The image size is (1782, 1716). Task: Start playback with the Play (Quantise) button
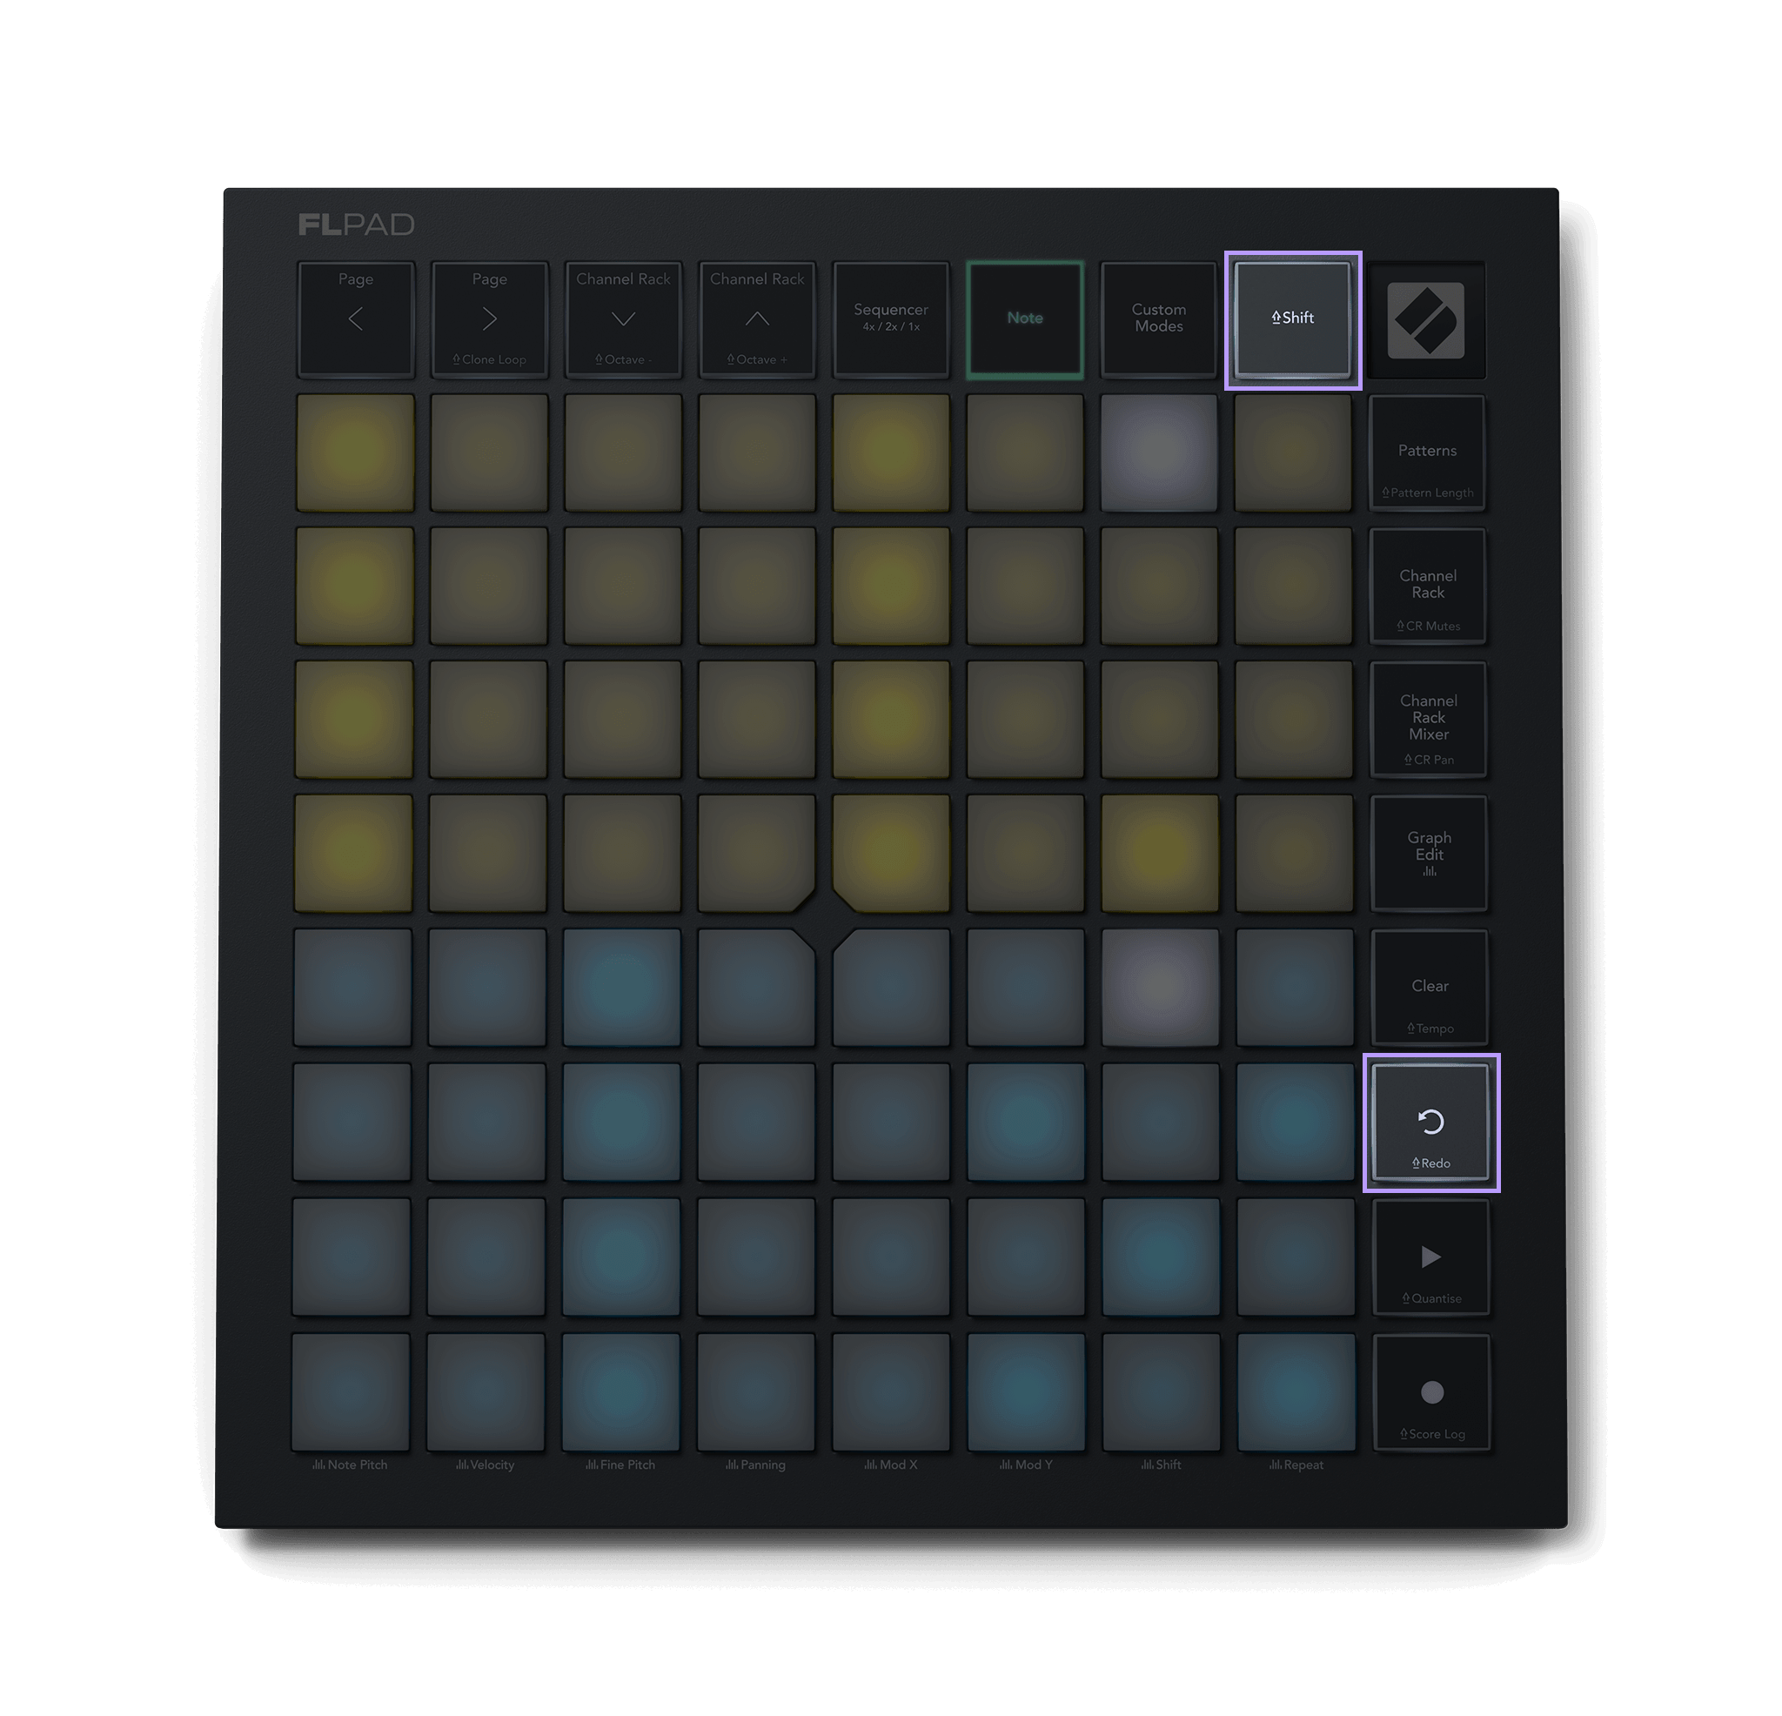coord(1431,1257)
